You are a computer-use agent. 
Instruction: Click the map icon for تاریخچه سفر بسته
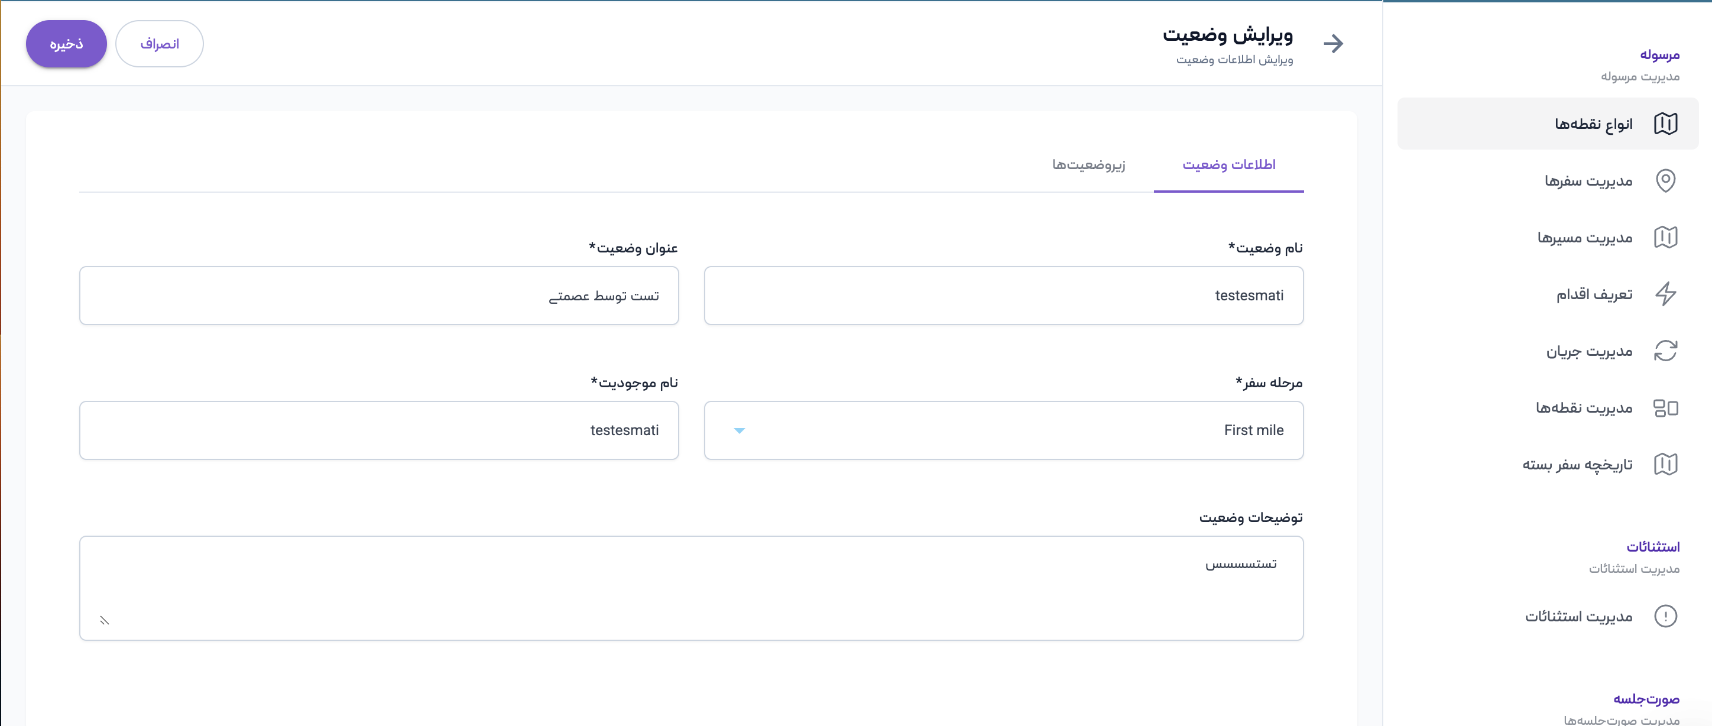[x=1665, y=464]
